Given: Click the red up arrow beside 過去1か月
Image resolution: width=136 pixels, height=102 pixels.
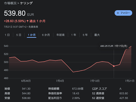Looking at the screenshot, I should (28, 21).
